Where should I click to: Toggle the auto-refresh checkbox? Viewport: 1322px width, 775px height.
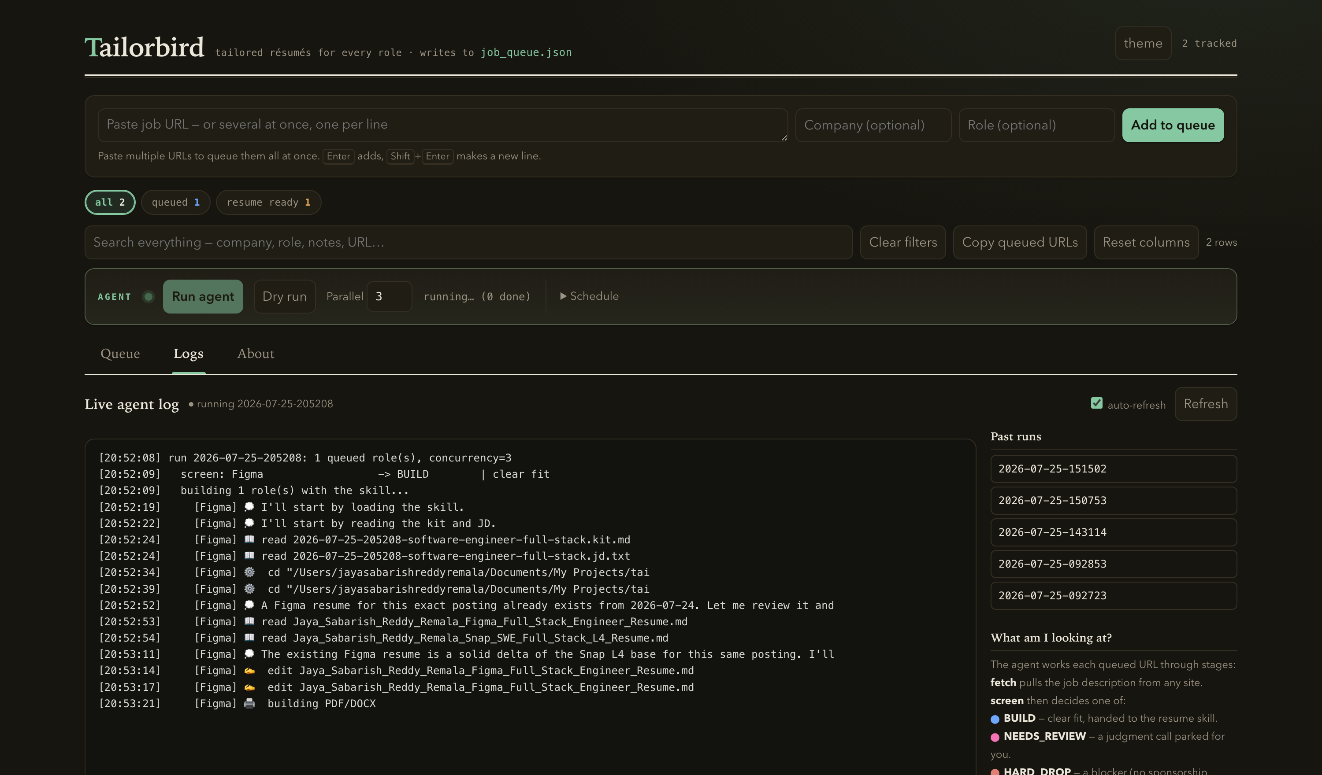(1096, 403)
